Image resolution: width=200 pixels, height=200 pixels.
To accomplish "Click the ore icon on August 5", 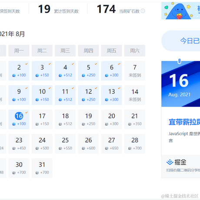I will pos(83,75).
